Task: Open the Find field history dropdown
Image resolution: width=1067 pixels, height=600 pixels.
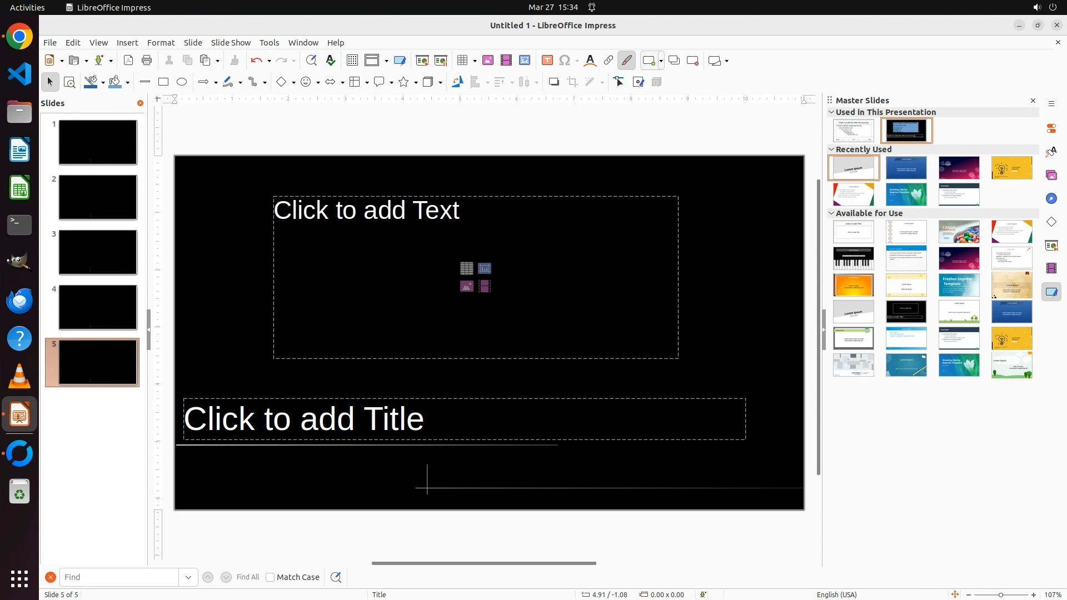Action: pos(188,577)
